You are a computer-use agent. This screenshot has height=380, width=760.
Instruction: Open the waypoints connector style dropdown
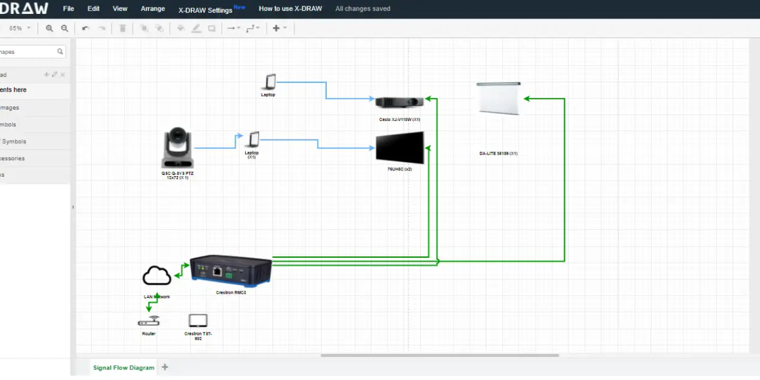click(253, 28)
